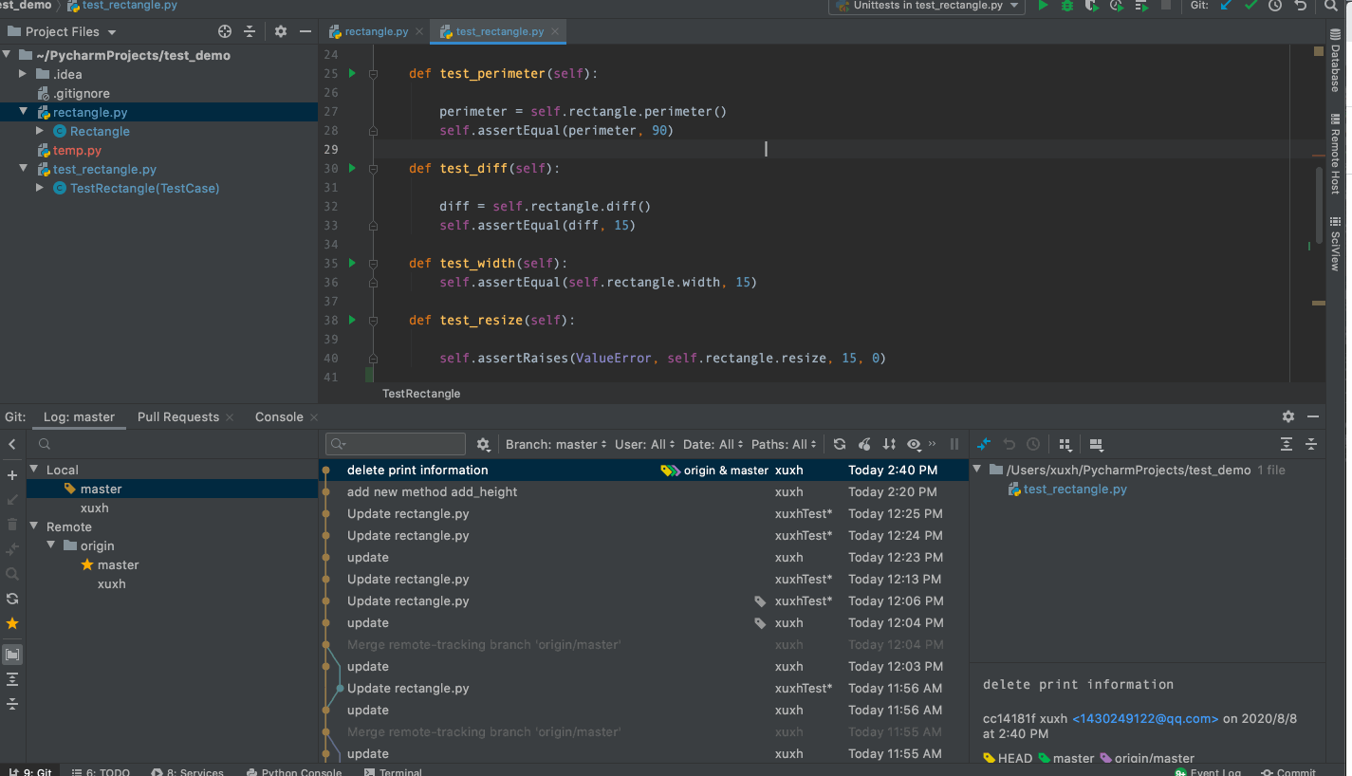Open Project Files view dropdown
This screenshot has height=776, width=1352.
(63, 31)
